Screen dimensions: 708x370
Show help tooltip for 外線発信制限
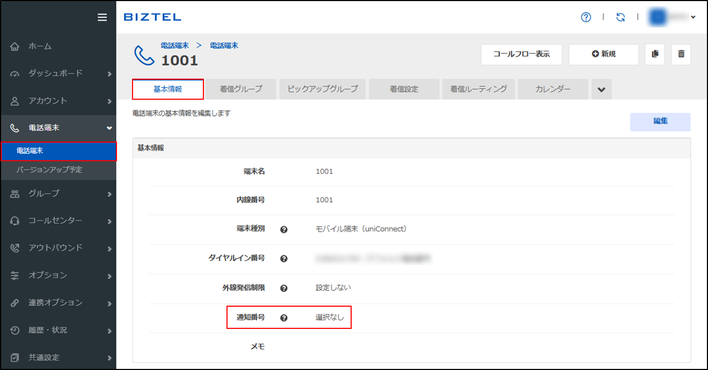click(284, 288)
